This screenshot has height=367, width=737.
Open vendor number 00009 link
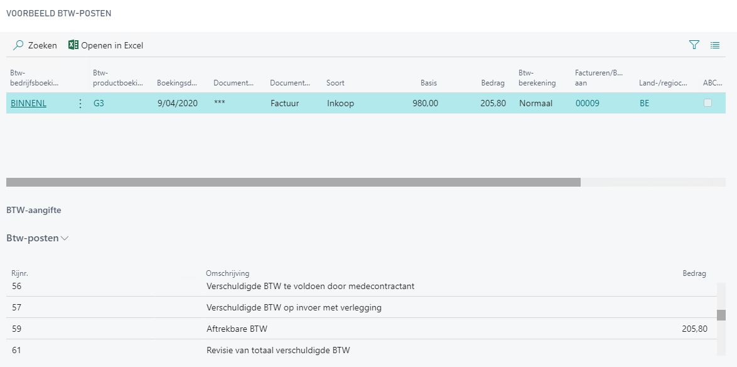point(587,104)
